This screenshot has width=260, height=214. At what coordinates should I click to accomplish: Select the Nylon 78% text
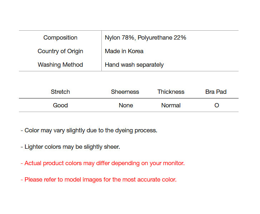tap(120, 37)
